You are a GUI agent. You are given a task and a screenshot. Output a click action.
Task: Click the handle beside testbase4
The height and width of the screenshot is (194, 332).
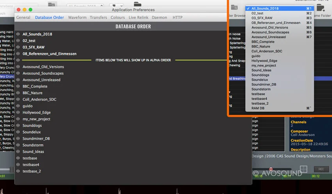coord(18,165)
